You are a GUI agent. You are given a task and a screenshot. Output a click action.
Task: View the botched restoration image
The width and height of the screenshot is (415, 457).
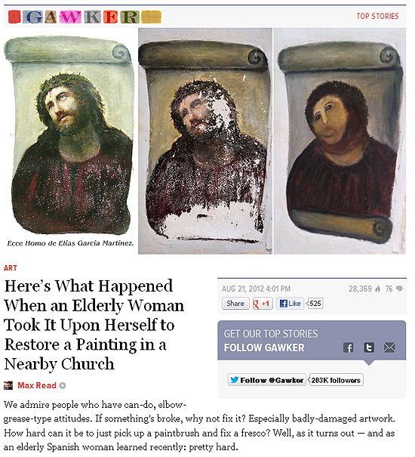[340, 141]
